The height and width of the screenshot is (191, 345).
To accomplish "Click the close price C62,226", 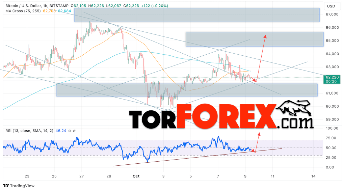I will [x=131, y=6].
